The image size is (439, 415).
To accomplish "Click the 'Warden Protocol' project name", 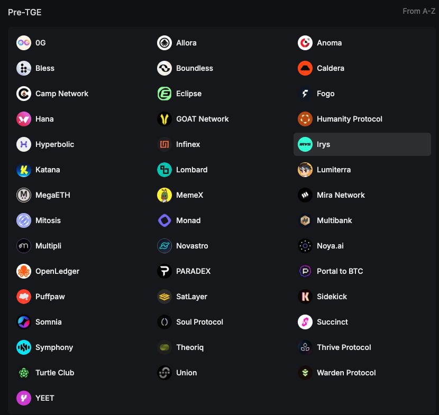I will click(346, 373).
